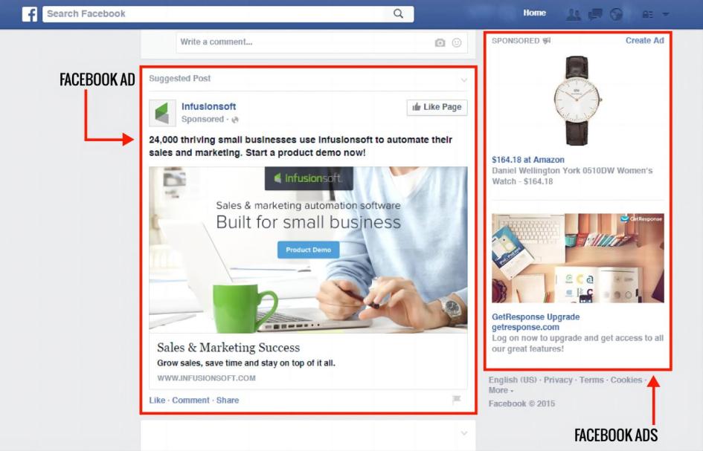Open the friend requests icon
703x451 pixels.
coord(574,14)
